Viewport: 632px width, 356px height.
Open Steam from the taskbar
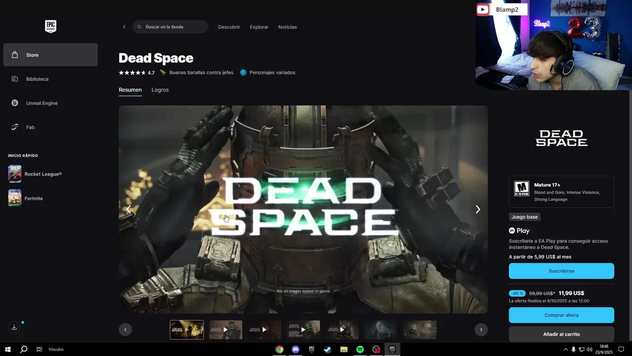point(327,350)
